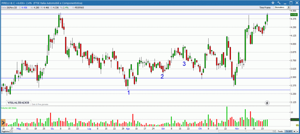
Task: Click the 3.500 price axis label
Action: pyautogui.click(x=293, y=77)
